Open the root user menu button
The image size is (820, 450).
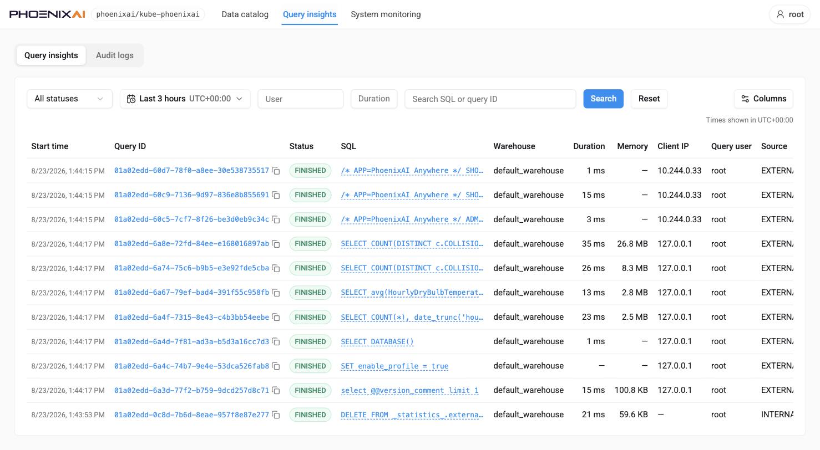click(x=789, y=14)
